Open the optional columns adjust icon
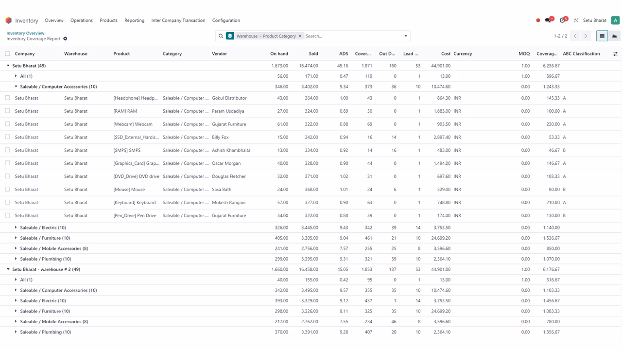 [x=615, y=54]
